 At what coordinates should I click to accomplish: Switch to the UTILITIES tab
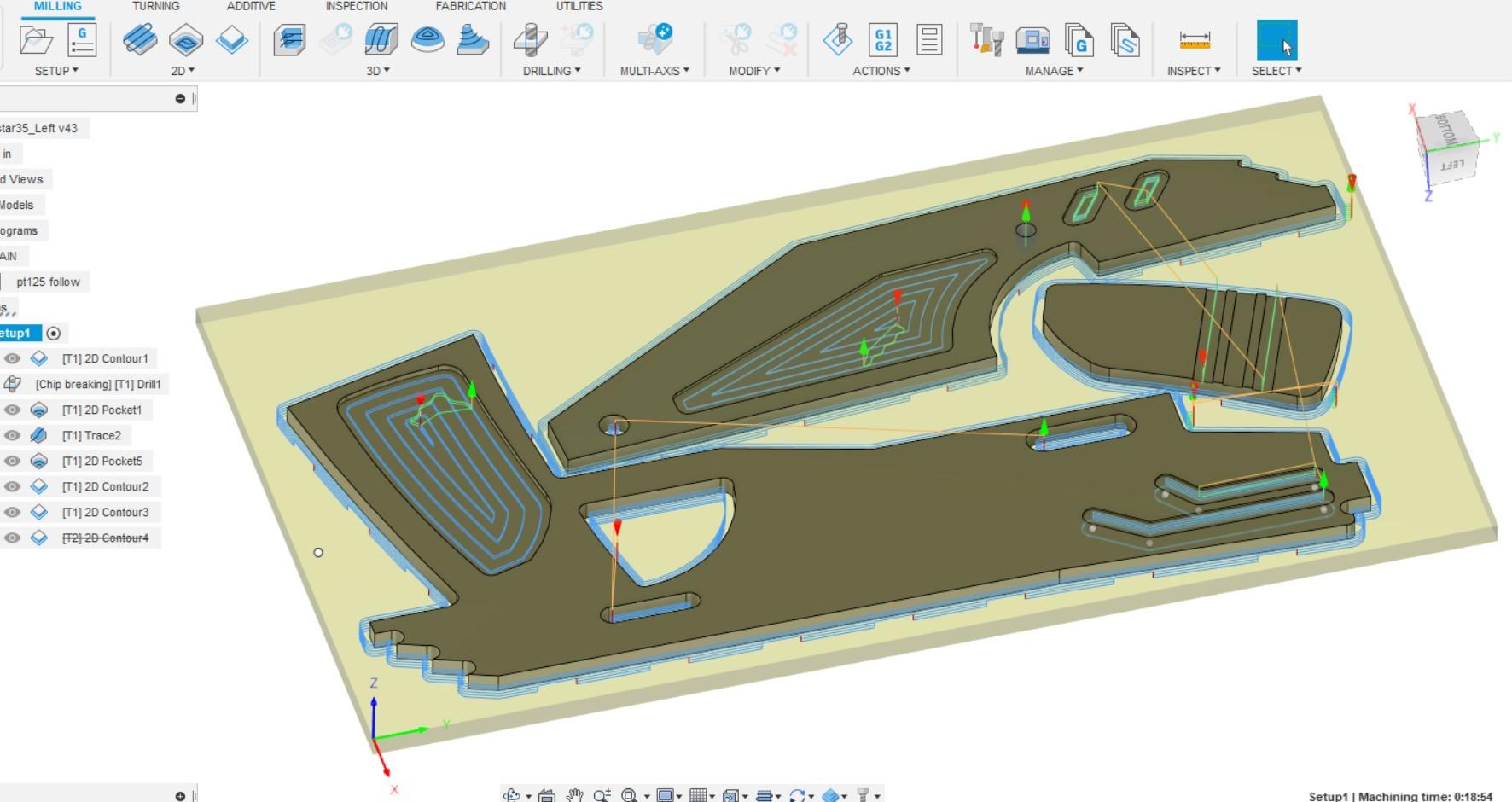click(x=579, y=6)
